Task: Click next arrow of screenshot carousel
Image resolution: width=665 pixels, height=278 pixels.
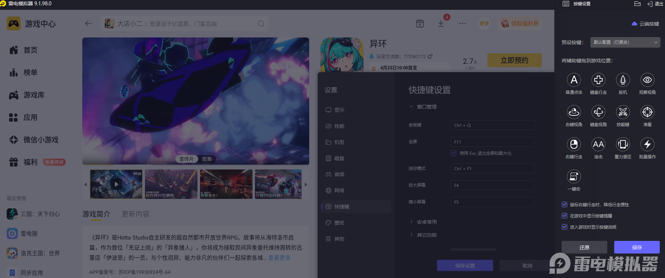Action: [x=306, y=184]
